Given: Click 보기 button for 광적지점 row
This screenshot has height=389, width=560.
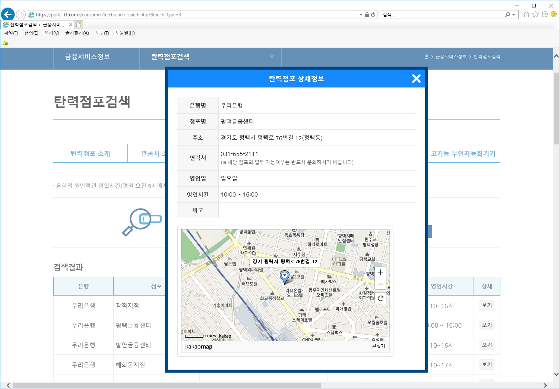Looking at the screenshot, I should [487, 305].
